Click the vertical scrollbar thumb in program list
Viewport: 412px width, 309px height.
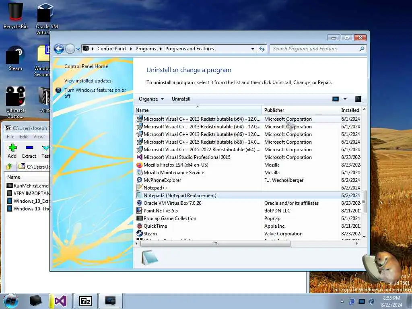364,202
